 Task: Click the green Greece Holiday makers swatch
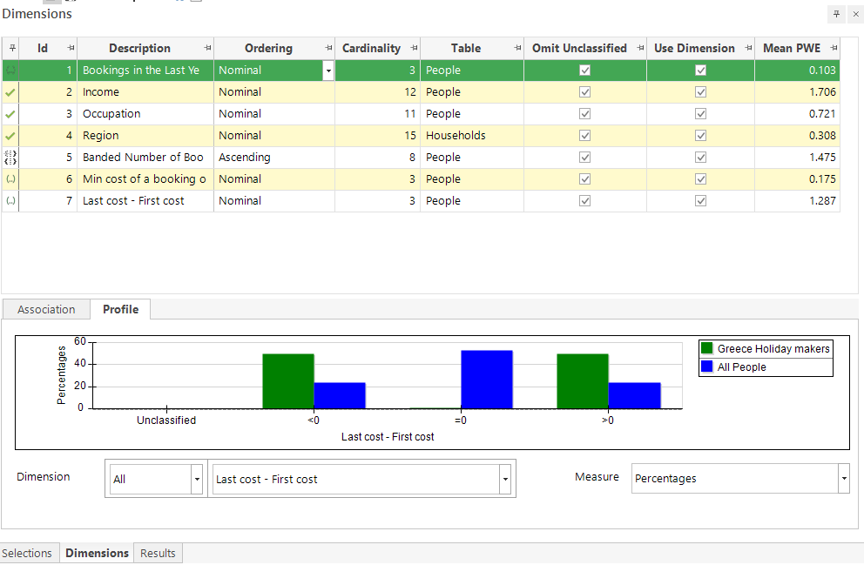[x=707, y=348]
